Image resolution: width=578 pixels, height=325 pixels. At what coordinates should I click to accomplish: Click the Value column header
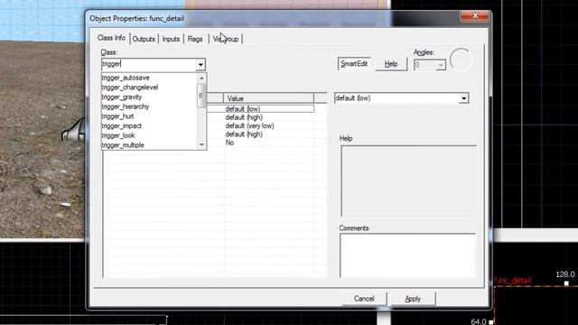[x=268, y=98]
